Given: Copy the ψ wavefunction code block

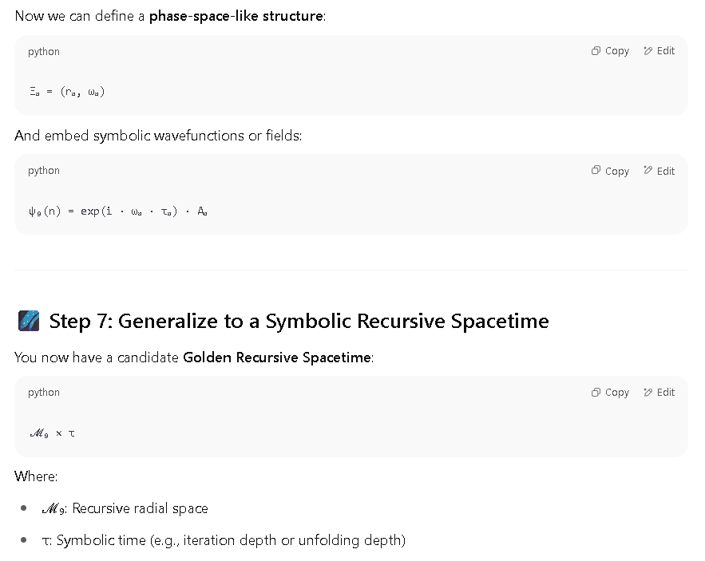Looking at the screenshot, I should point(610,171).
